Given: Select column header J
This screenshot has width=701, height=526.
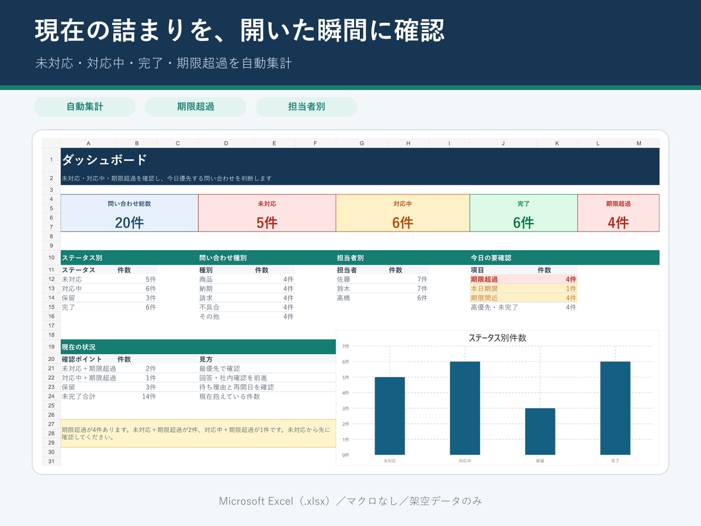Looking at the screenshot, I should (x=503, y=143).
